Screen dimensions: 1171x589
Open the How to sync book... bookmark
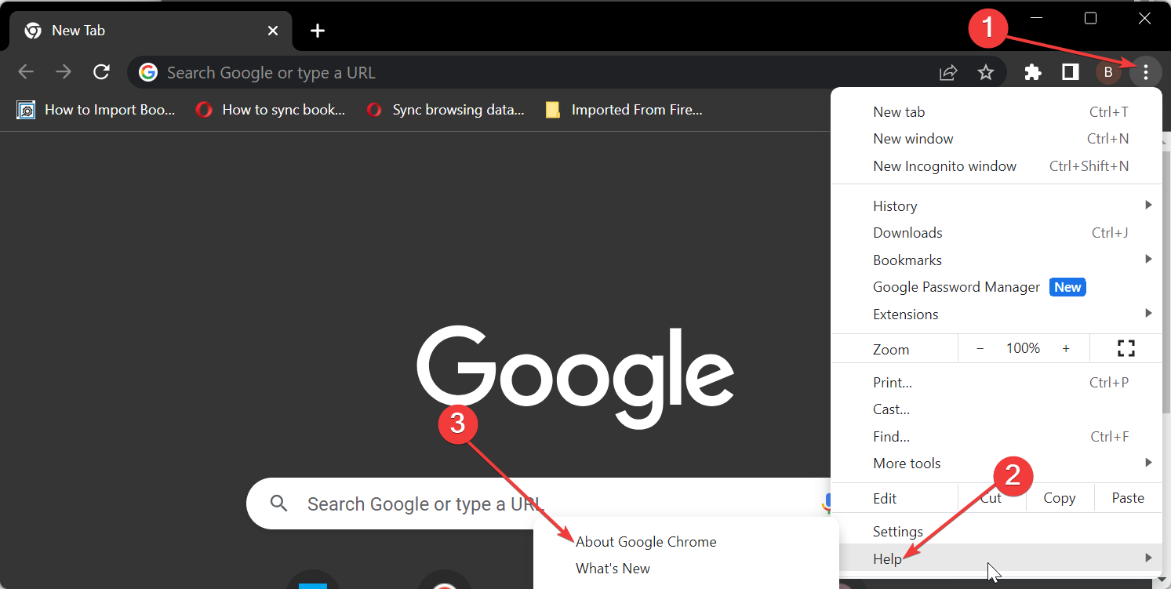click(x=271, y=110)
